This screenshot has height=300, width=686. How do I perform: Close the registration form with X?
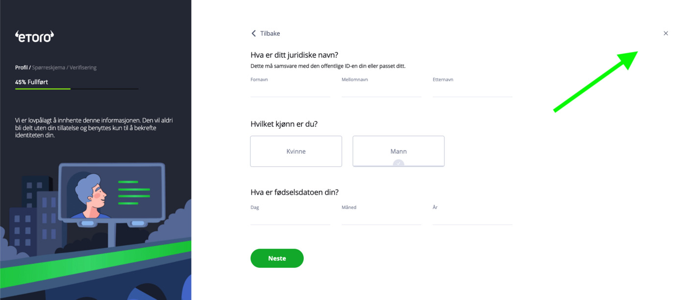pos(665,33)
